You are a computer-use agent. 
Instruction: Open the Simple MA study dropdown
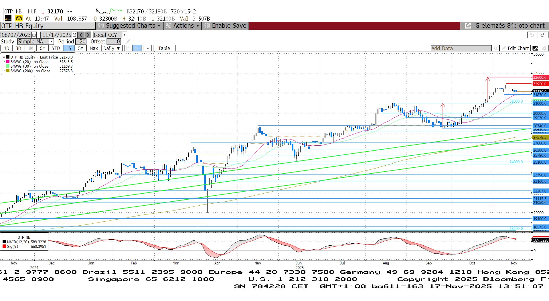[x=52, y=42]
